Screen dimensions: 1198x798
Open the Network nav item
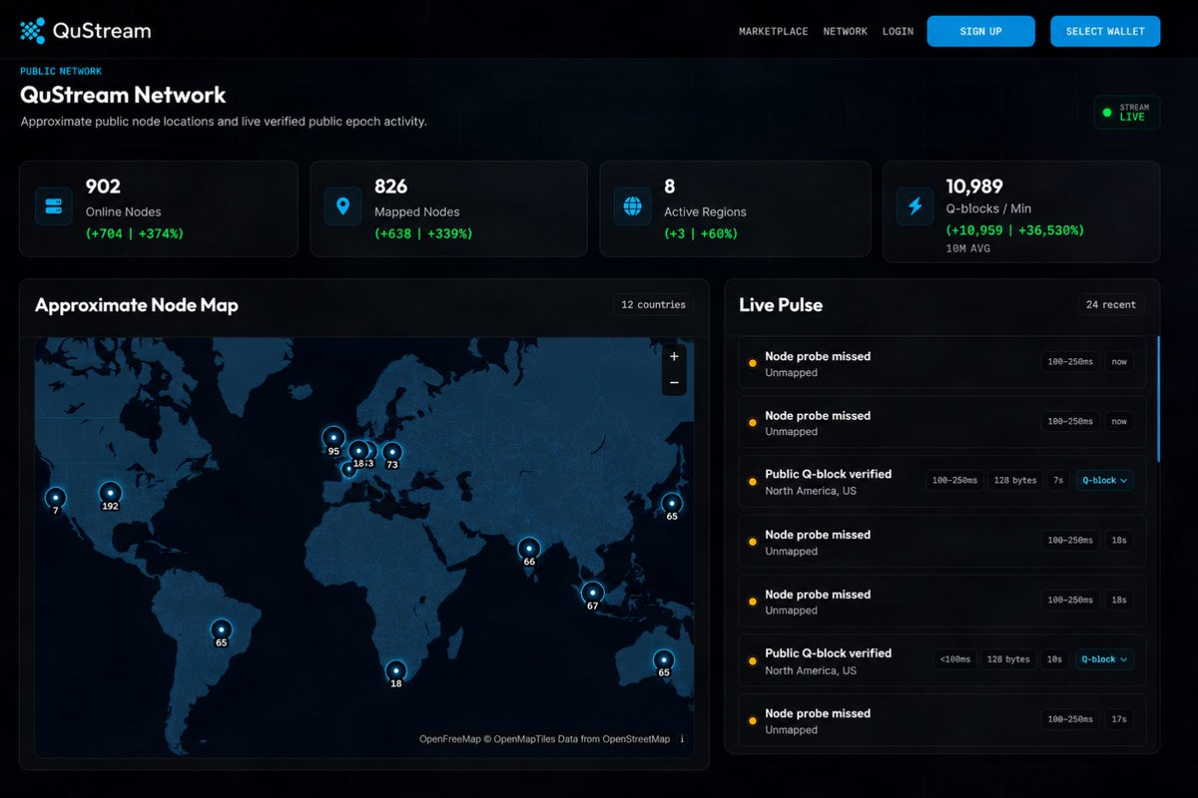pos(846,32)
